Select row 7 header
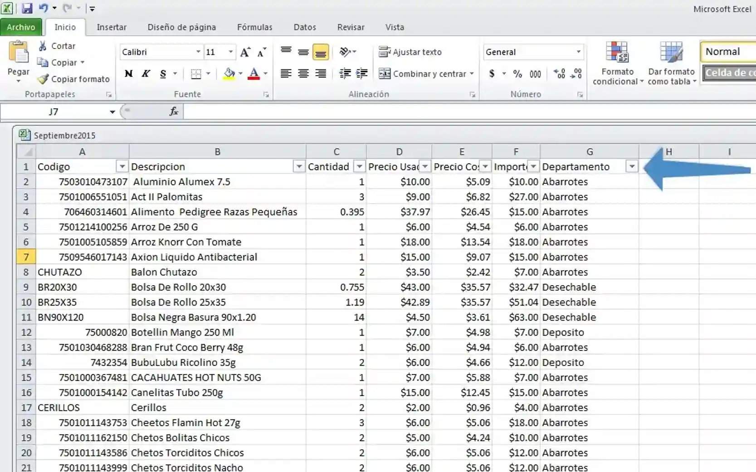The image size is (756, 472). pos(26,257)
